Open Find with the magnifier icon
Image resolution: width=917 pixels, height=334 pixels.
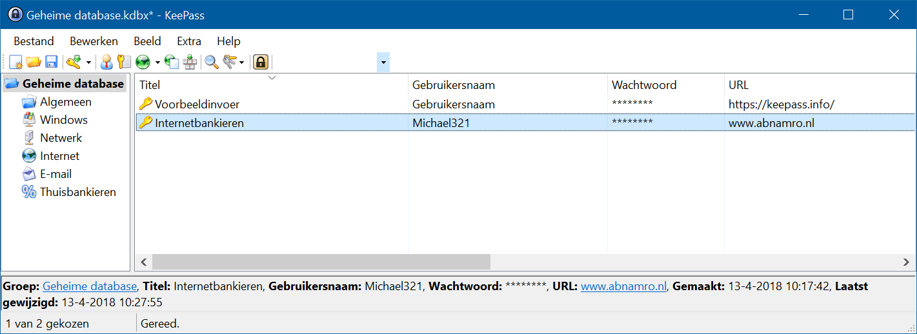(x=212, y=62)
